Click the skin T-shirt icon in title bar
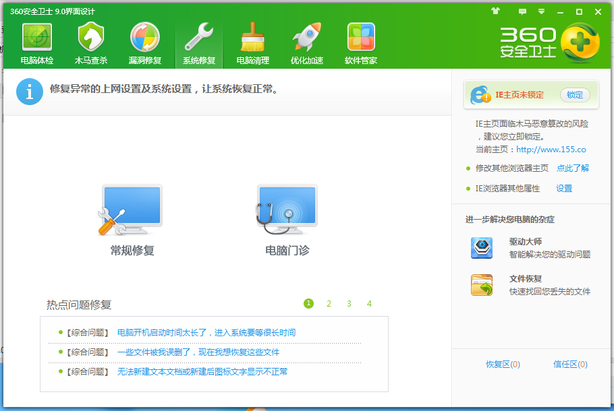 point(496,11)
